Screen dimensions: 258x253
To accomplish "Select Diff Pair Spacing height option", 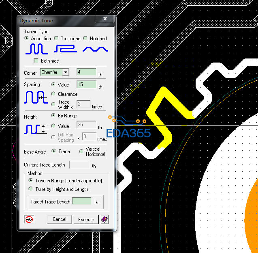I will click(53, 137).
